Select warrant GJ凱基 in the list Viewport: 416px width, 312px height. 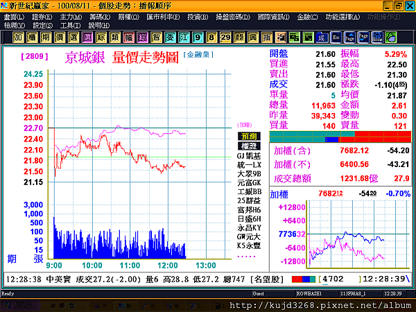[x=249, y=156]
